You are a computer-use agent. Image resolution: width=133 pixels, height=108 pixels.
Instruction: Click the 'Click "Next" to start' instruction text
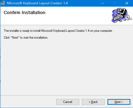[26, 38]
